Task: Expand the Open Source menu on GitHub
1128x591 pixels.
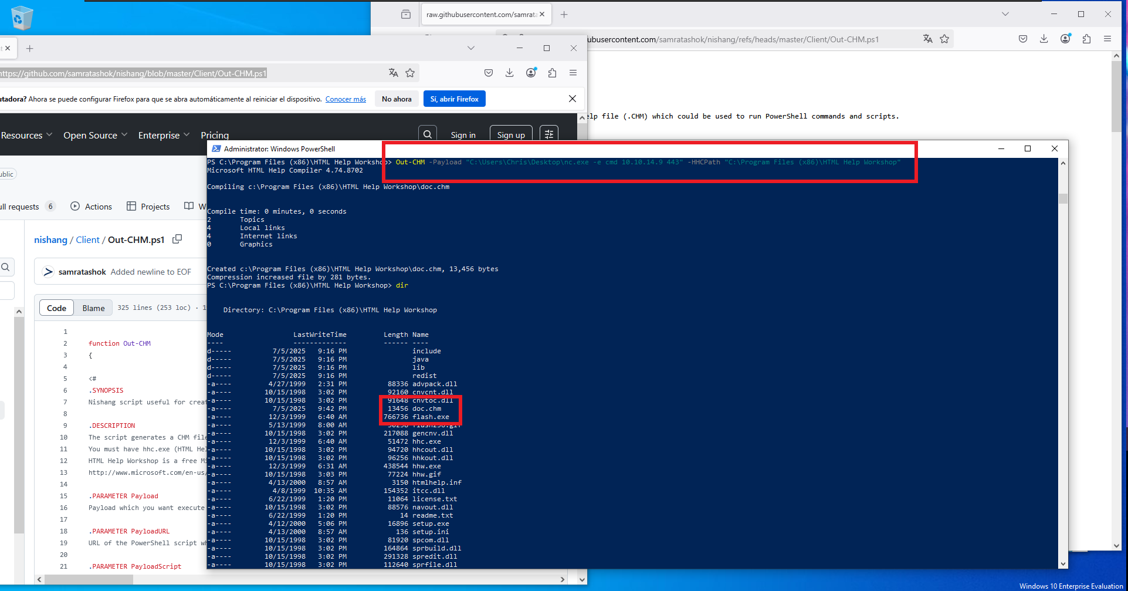Action: [x=95, y=135]
